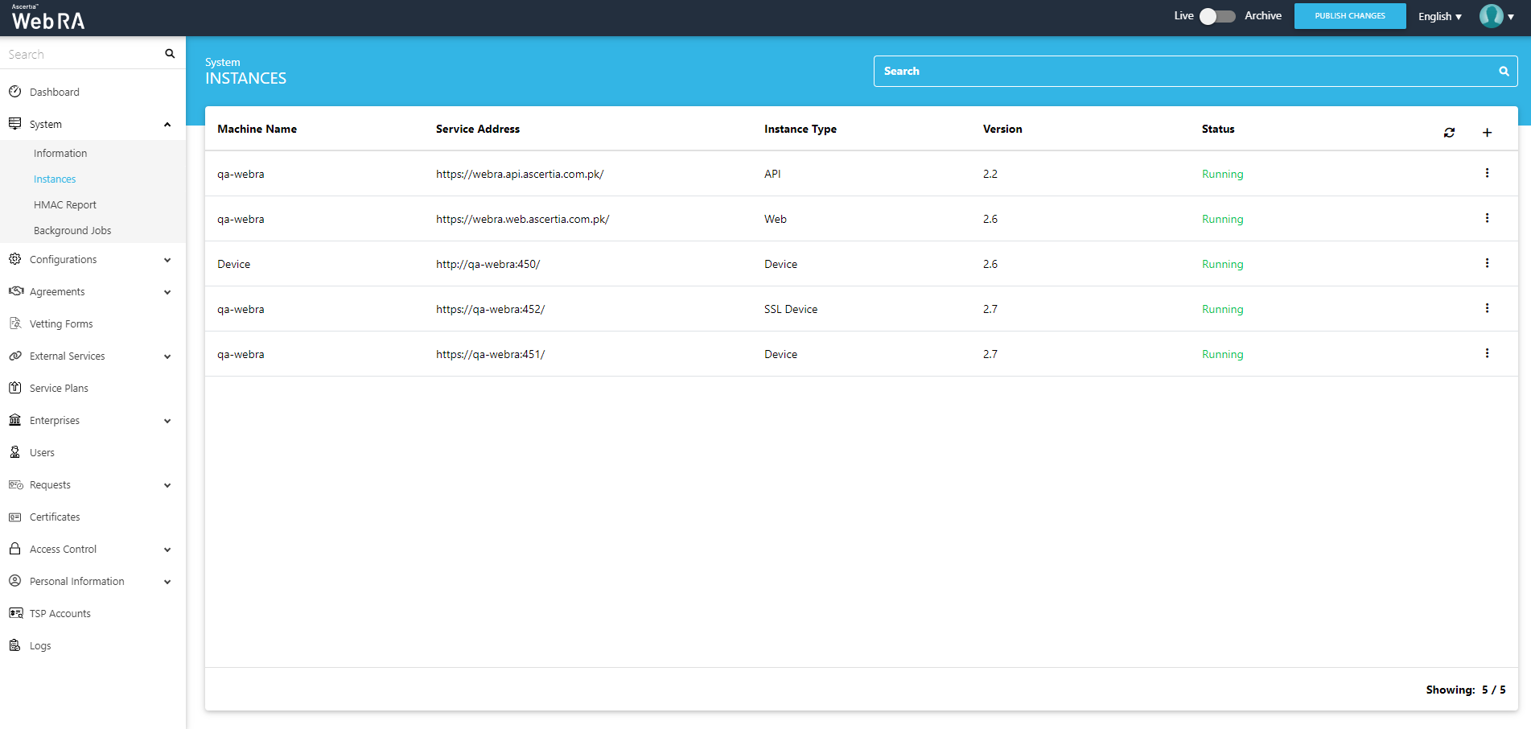The width and height of the screenshot is (1531, 729).
Task: Expand the Configurations menu
Action: click(x=167, y=260)
